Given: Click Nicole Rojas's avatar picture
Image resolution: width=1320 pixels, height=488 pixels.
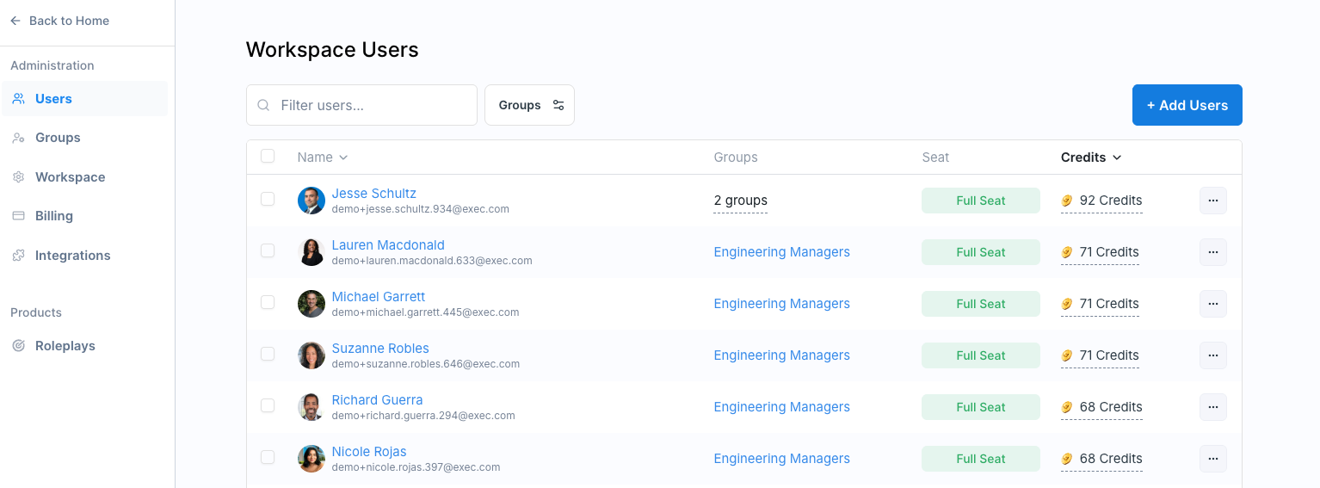Looking at the screenshot, I should 311,459.
